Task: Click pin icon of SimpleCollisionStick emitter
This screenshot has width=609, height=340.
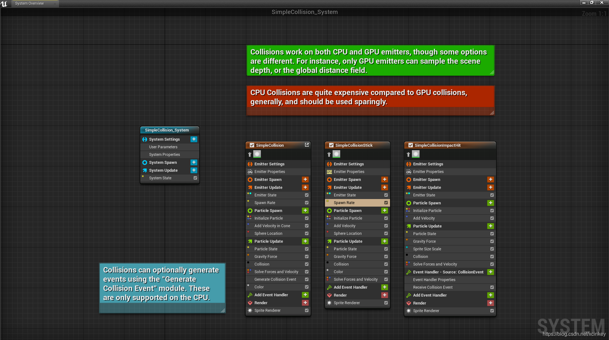Action: coord(329,154)
